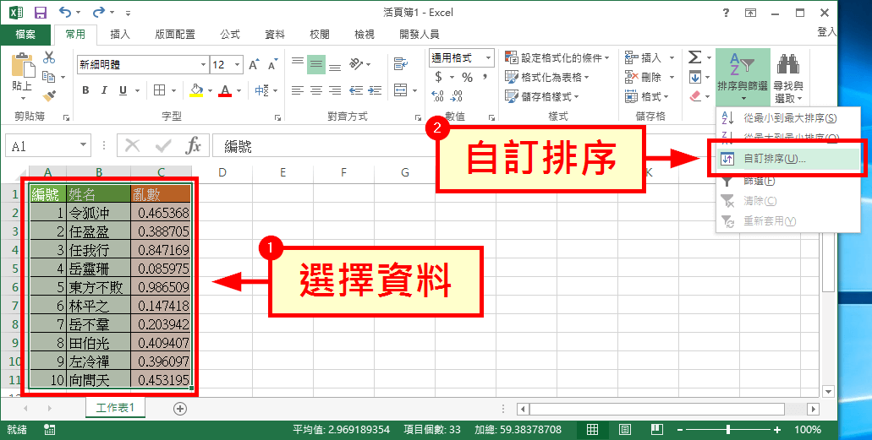Switch to Page Layout view icon
Viewport: 872px width, 440px height.
coord(624,430)
